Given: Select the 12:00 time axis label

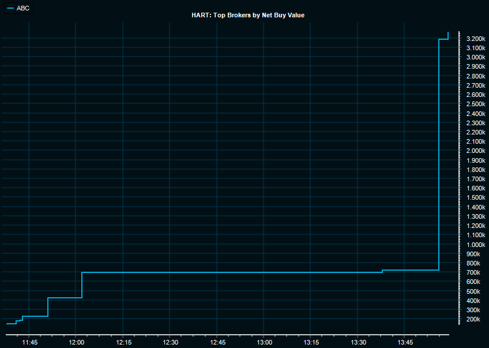Looking at the screenshot, I should [77, 342].
